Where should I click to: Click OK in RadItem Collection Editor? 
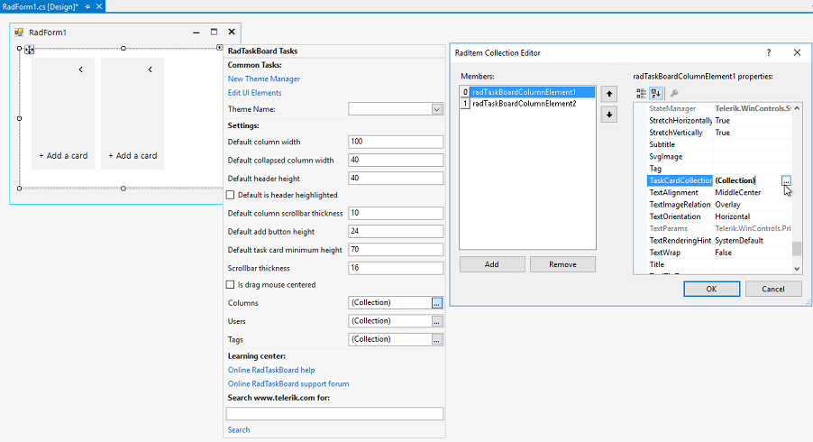(711, 289)
